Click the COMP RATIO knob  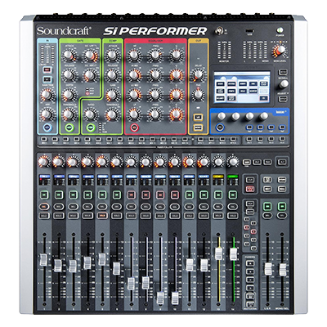point(90,114)
